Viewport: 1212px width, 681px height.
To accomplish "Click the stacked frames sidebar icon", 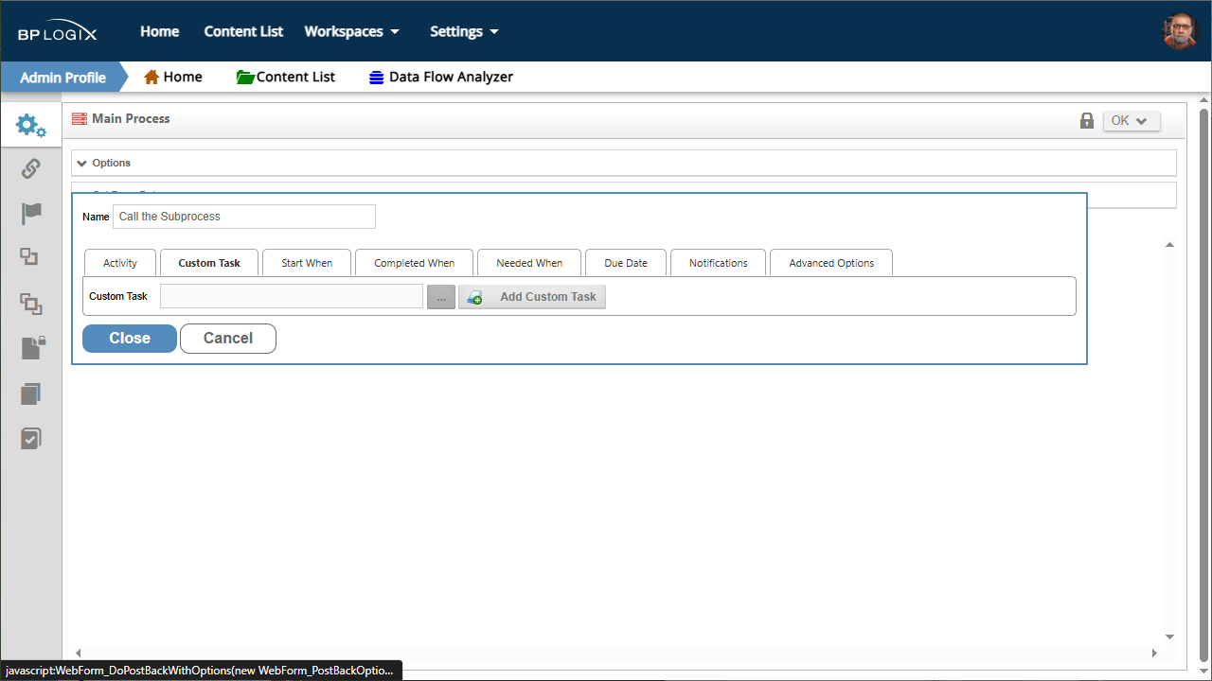I will point(31,304).
